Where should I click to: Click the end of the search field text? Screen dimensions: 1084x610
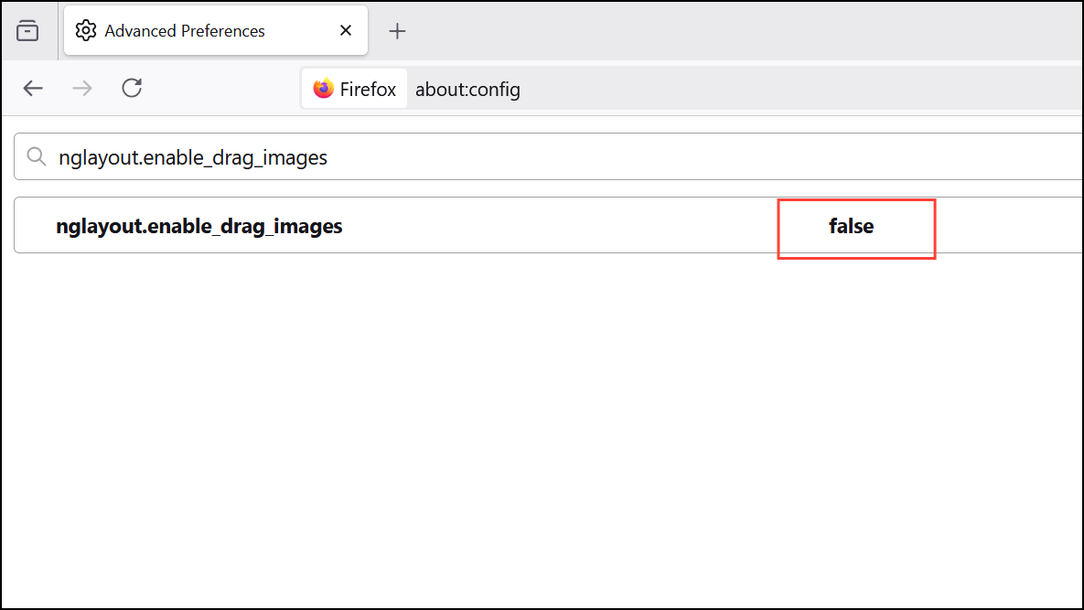pyautogui.click(x=327, y=157)
